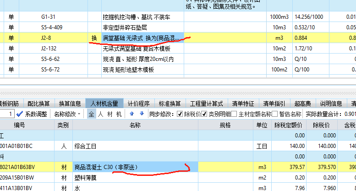The width and height of the screenshot is (356, 191).
Task: Open the 名称修改 dropdown
Action: pyautogui.click(x=67, y=114)
